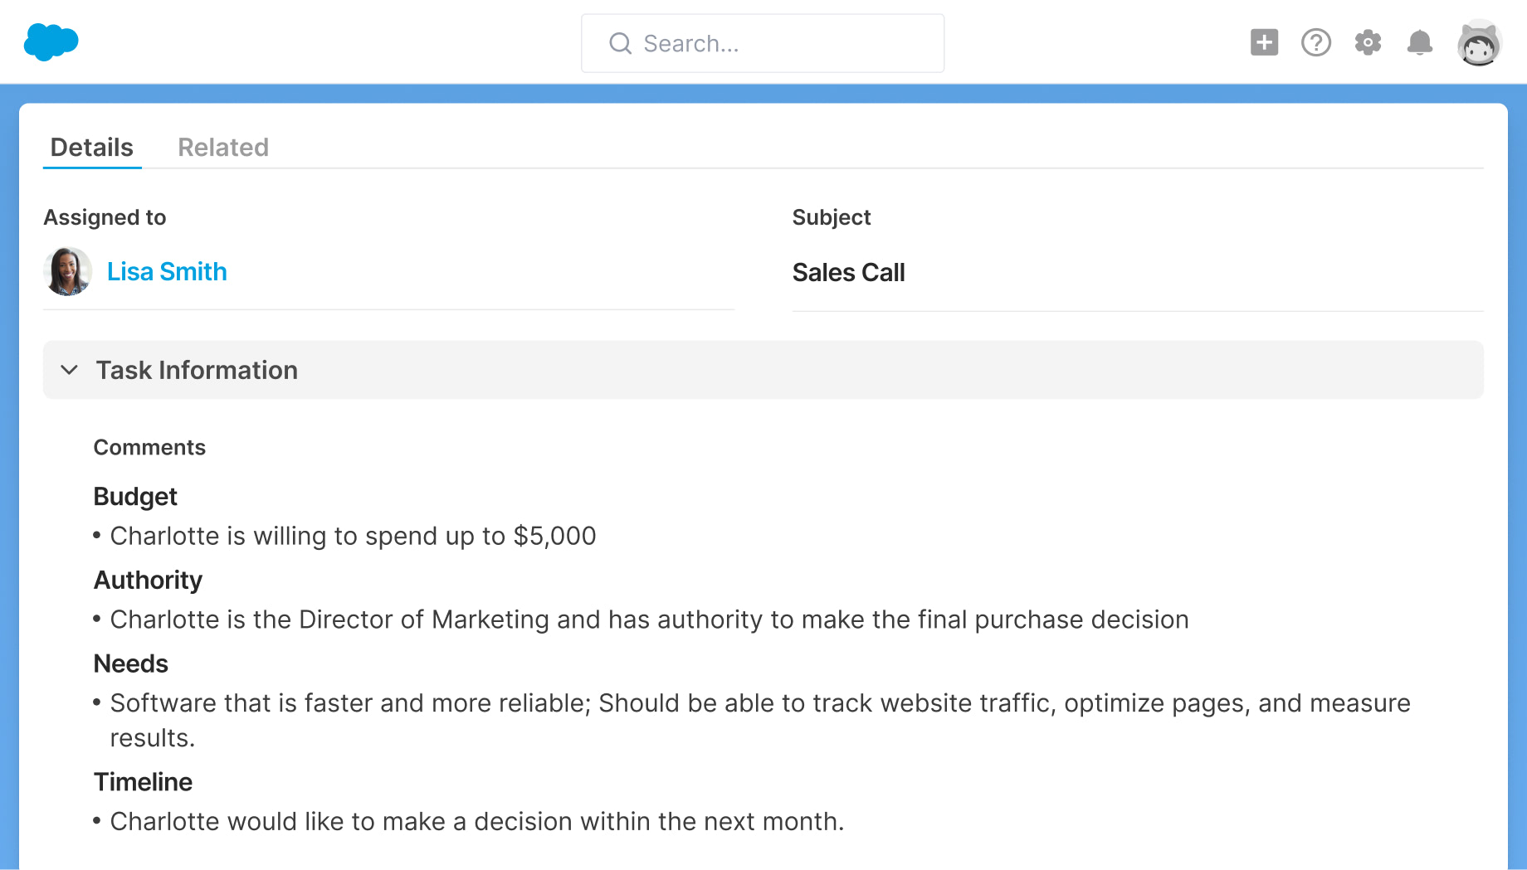This screenshot has width=1527, height=870.
Task: Open the user profile avatar menu
Action: click(1478, 43)
